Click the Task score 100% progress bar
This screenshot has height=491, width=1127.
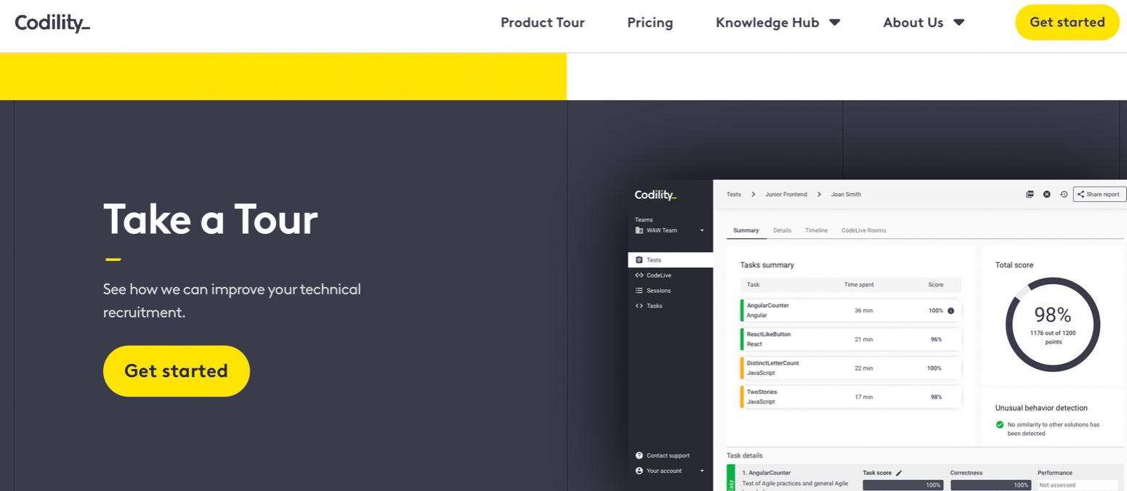[x=903, y=485]
